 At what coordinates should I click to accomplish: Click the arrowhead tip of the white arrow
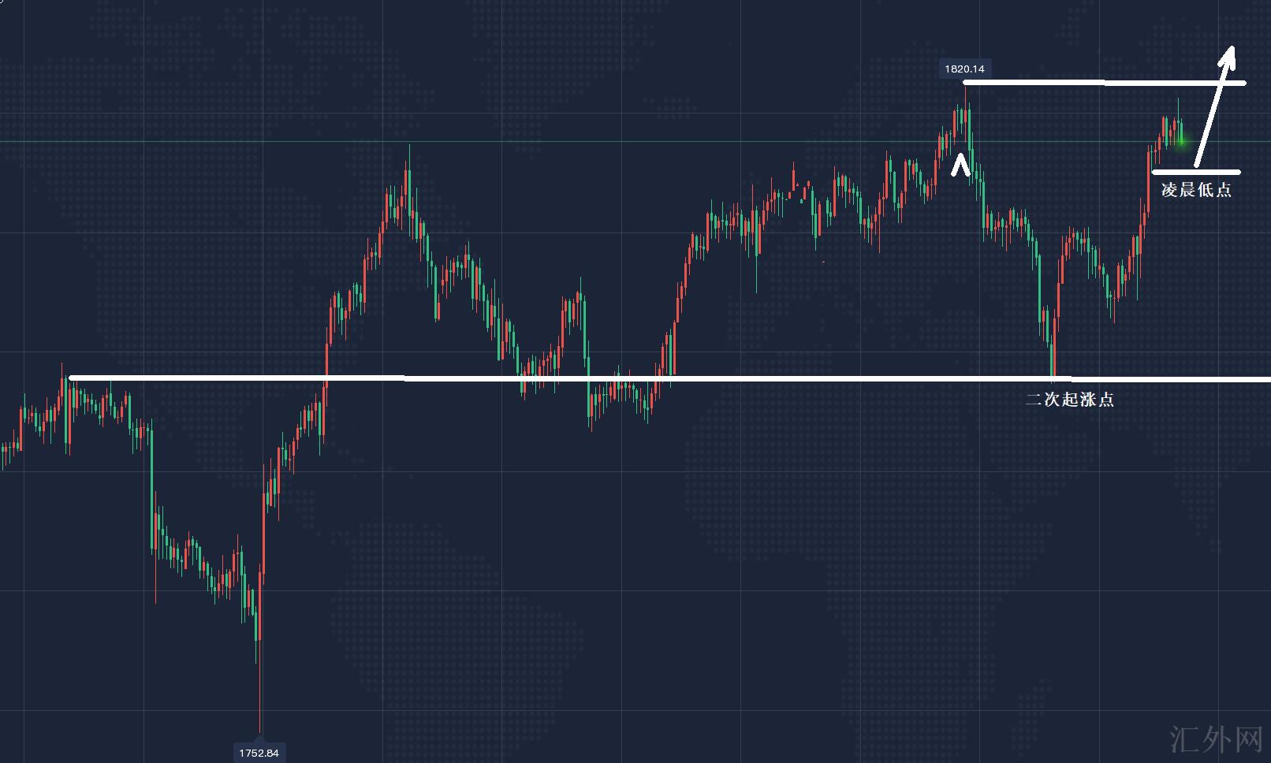(1232, 47)
